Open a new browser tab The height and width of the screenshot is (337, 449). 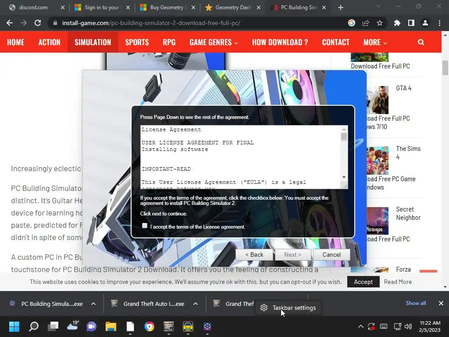point(340,7)
